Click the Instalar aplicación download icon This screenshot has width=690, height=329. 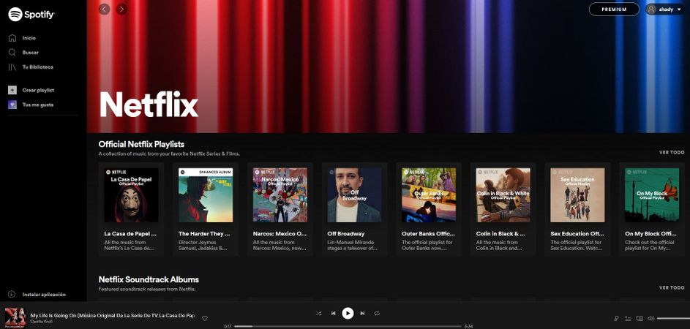point(12,294)
